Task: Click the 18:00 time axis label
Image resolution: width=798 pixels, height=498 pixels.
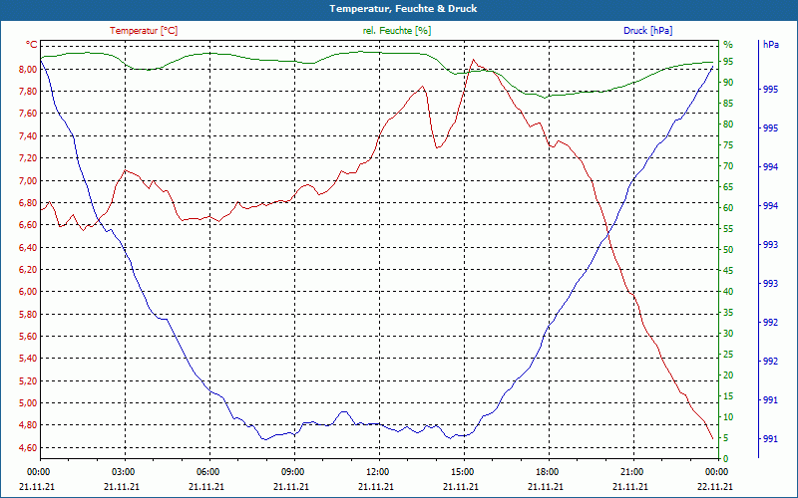Action: [x=547, y=472]
